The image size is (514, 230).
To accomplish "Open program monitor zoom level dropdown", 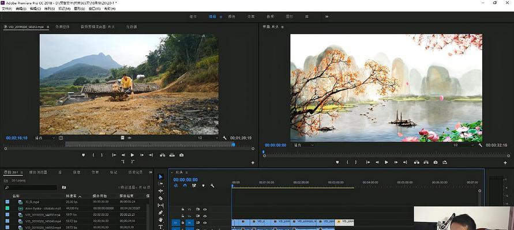I will (304, 145).
